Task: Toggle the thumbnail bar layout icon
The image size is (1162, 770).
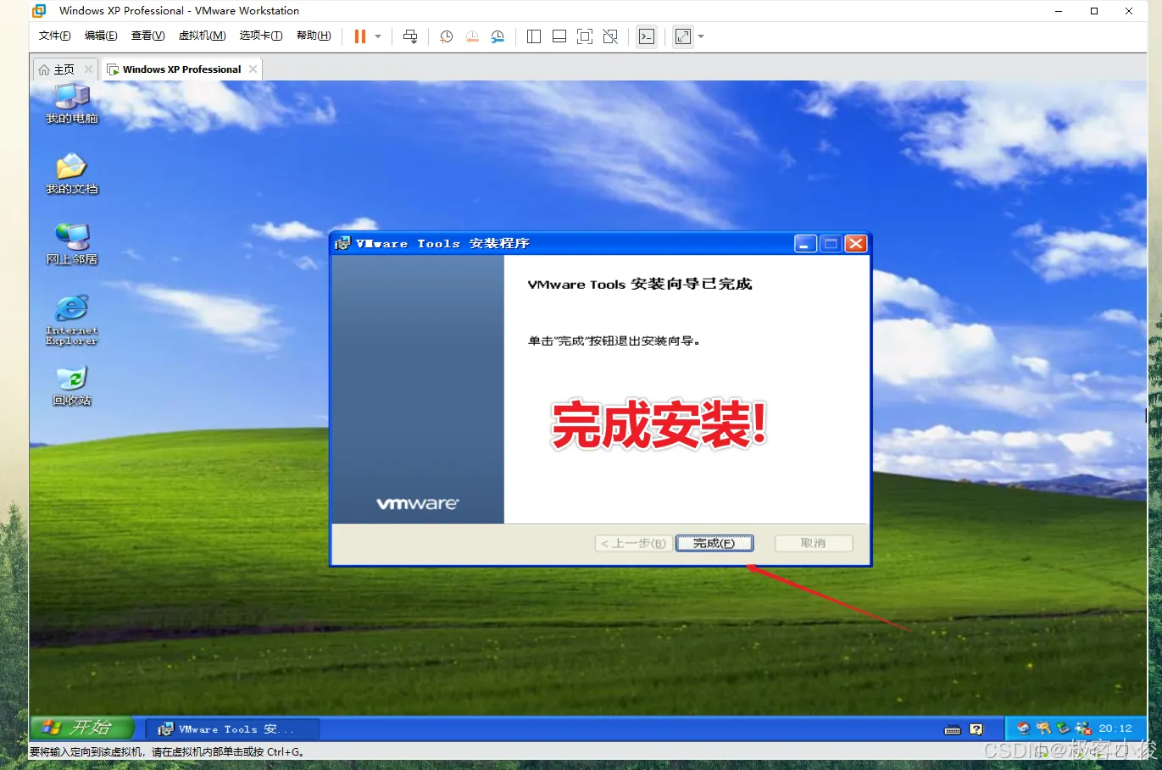Action: [x=559, y=36]
